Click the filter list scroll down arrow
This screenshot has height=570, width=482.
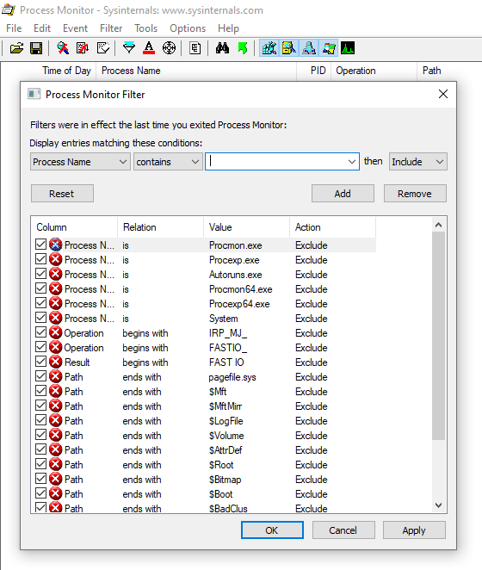pos(439,505)
